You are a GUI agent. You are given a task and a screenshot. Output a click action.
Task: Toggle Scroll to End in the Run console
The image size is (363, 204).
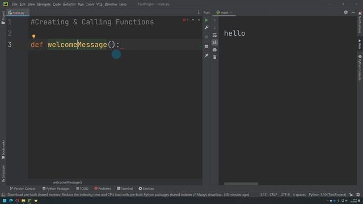click(x=214, y=42)
